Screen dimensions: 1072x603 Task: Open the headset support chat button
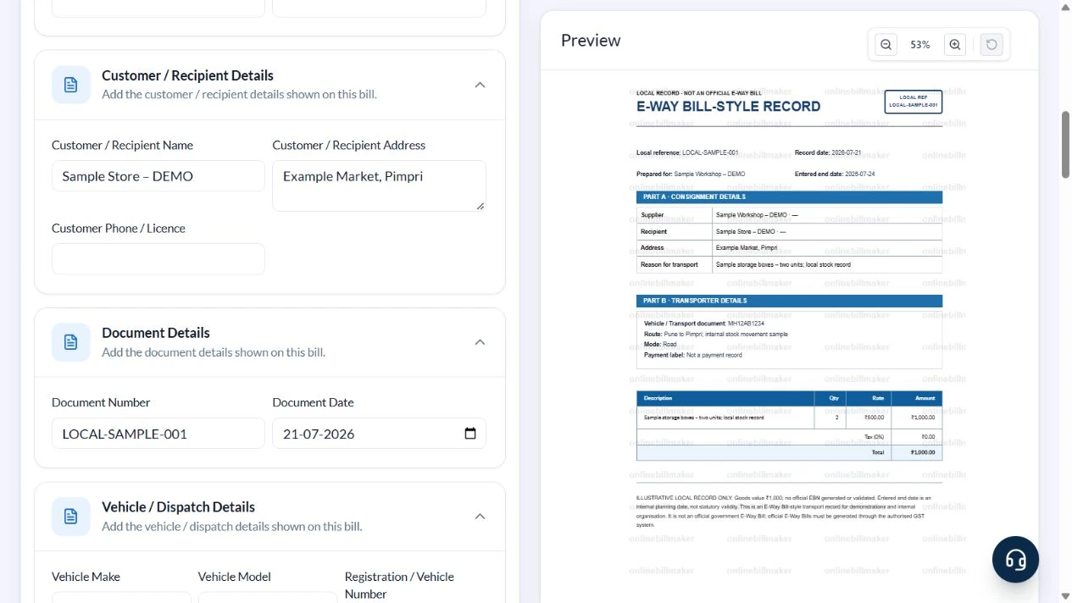[x=1015, y=559]
